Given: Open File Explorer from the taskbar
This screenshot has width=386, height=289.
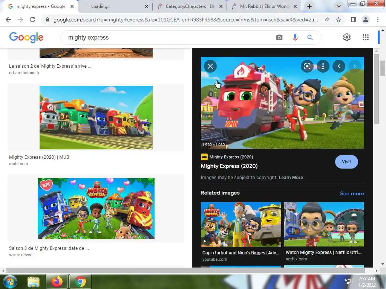Looking at the screenshot, I should [x=34, y=281].
